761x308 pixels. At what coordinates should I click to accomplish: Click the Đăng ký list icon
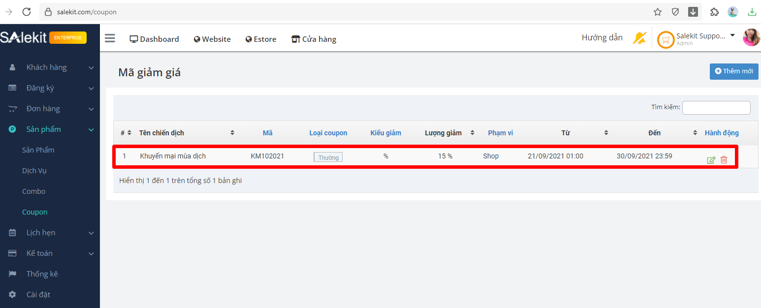tap(13, 88)
